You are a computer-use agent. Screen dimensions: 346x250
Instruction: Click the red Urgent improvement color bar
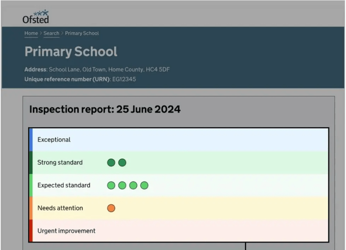(x=31, y=230)
